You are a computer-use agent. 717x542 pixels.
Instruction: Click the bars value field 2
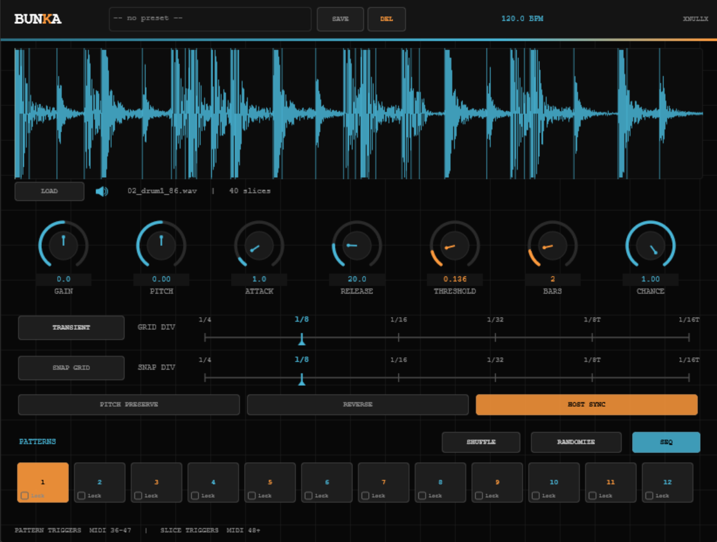(553, 279)
